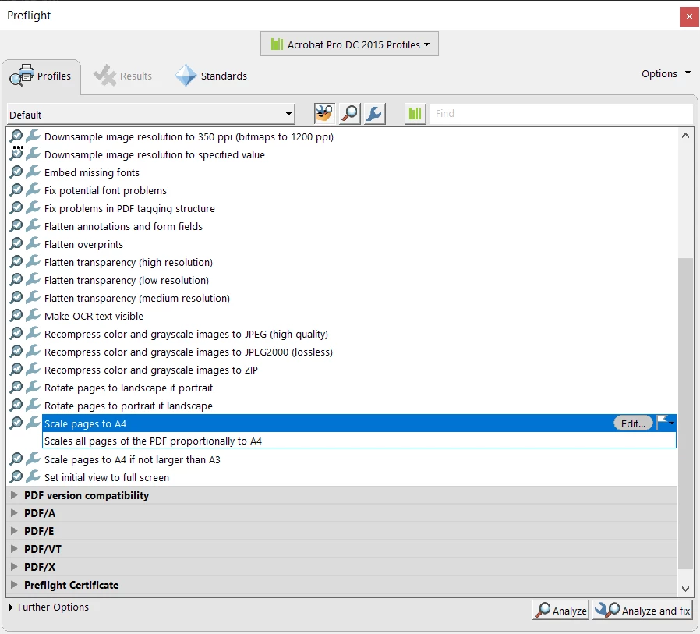This screenshot has height=634, width=700.
Task: Select the profiles filter toolbar icon
Action: click(324, 113)
